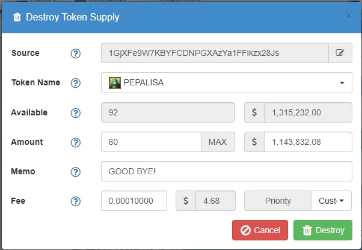
Task: Click the PEPALISA token thumbnail image
Action: tap(115, 83)
